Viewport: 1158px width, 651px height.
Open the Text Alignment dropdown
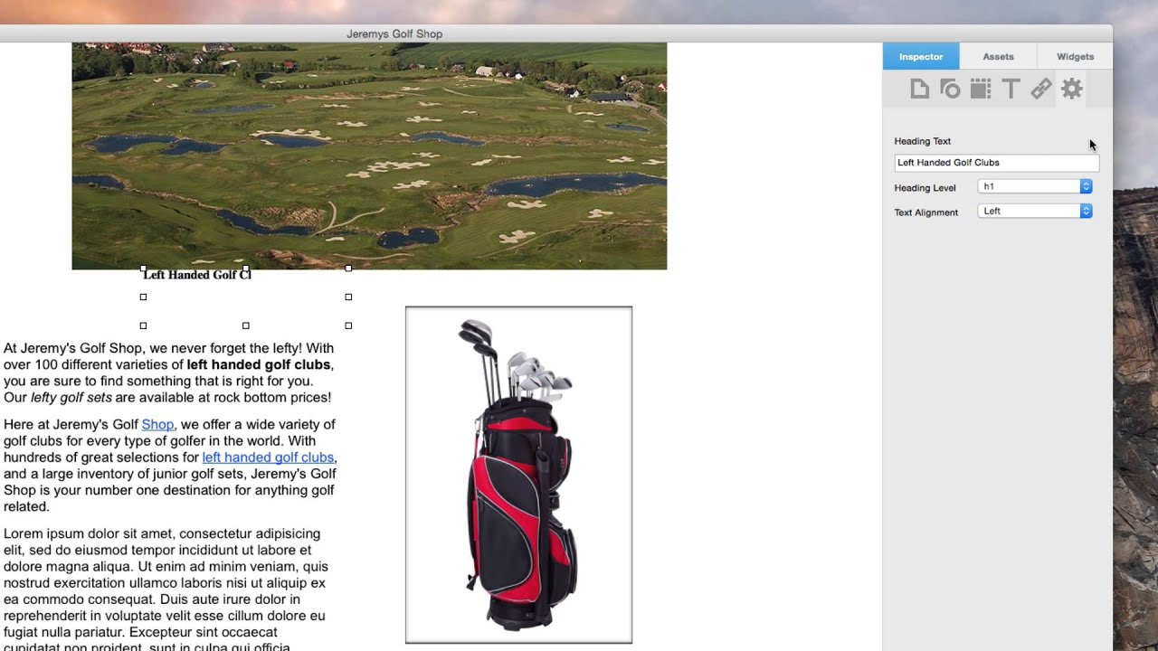(x=1035, y=211)
